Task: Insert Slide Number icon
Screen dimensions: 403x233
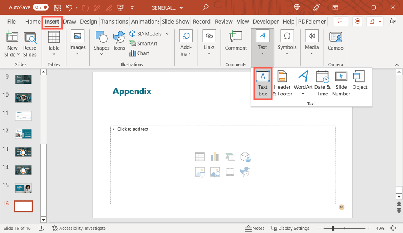Action: pos(341,83)
